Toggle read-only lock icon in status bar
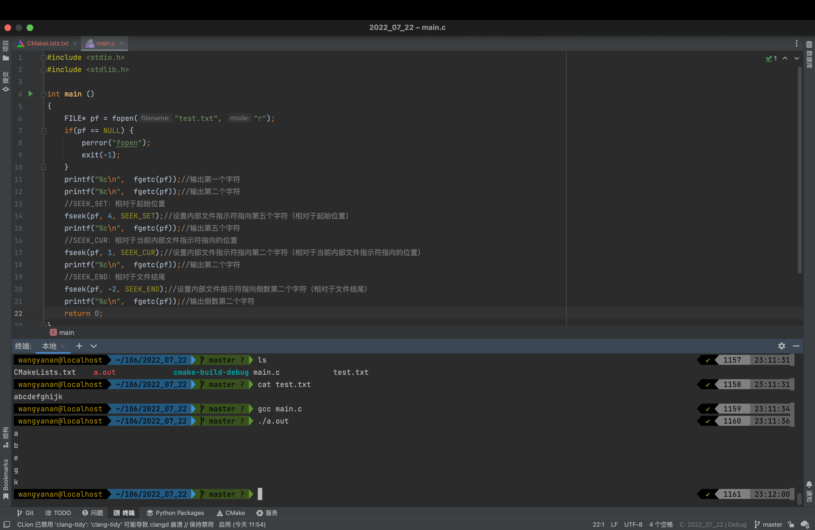This screenshot has width=815, height=530. (791, 524)
